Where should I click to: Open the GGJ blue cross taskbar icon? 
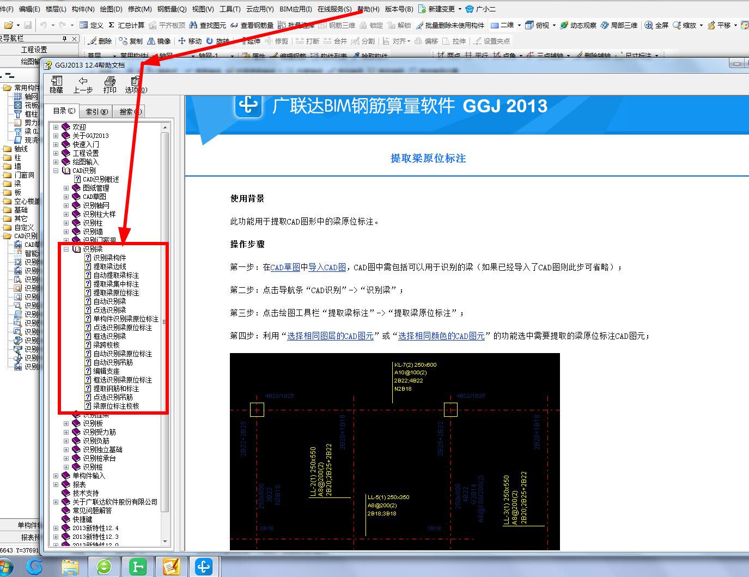click(204, 567)
